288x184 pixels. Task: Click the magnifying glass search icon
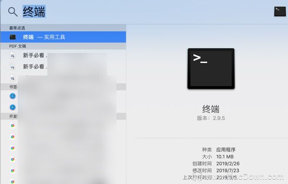click(13, 12)
